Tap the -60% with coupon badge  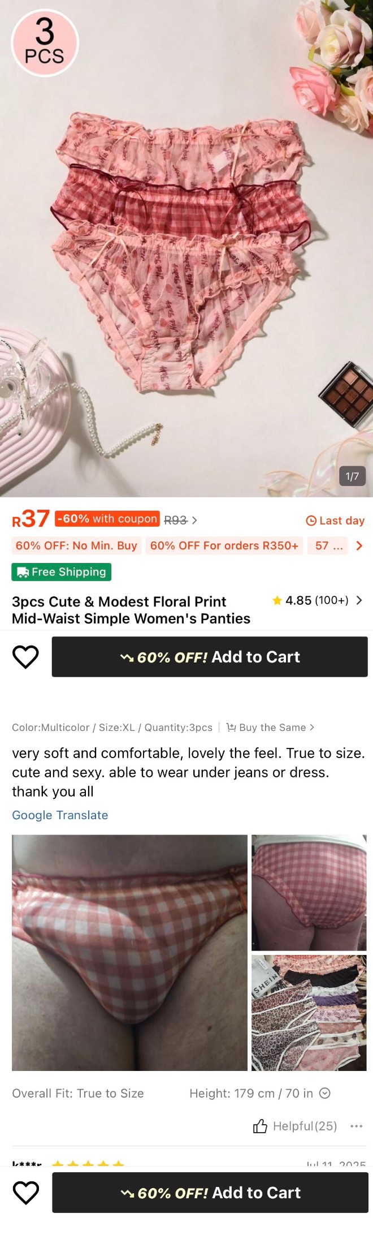(x=107, y=519)
